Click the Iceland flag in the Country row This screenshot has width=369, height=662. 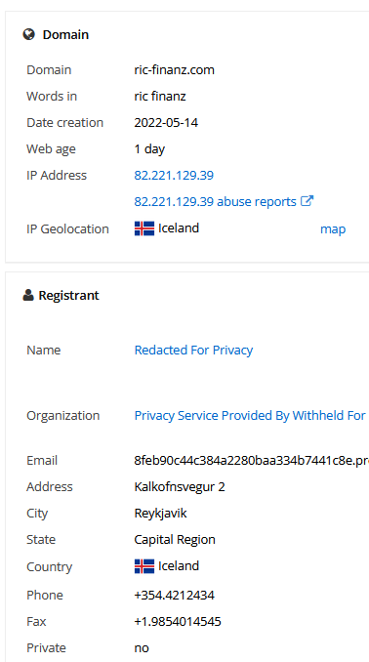[x=144, y=566]
